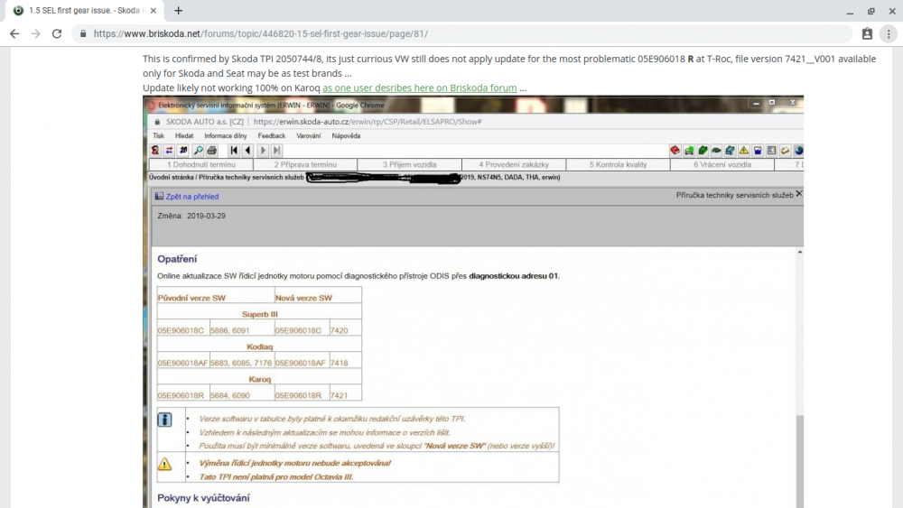Click the blue info icon in notes box
Screen dimensions: 903x508
click(x=164, y=420)
